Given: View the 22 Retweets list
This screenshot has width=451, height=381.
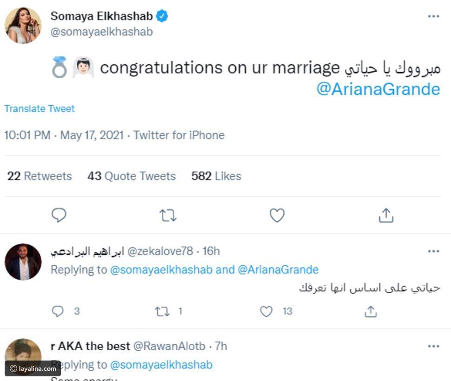Looking at the screenshot, I should tap(40, 176).
